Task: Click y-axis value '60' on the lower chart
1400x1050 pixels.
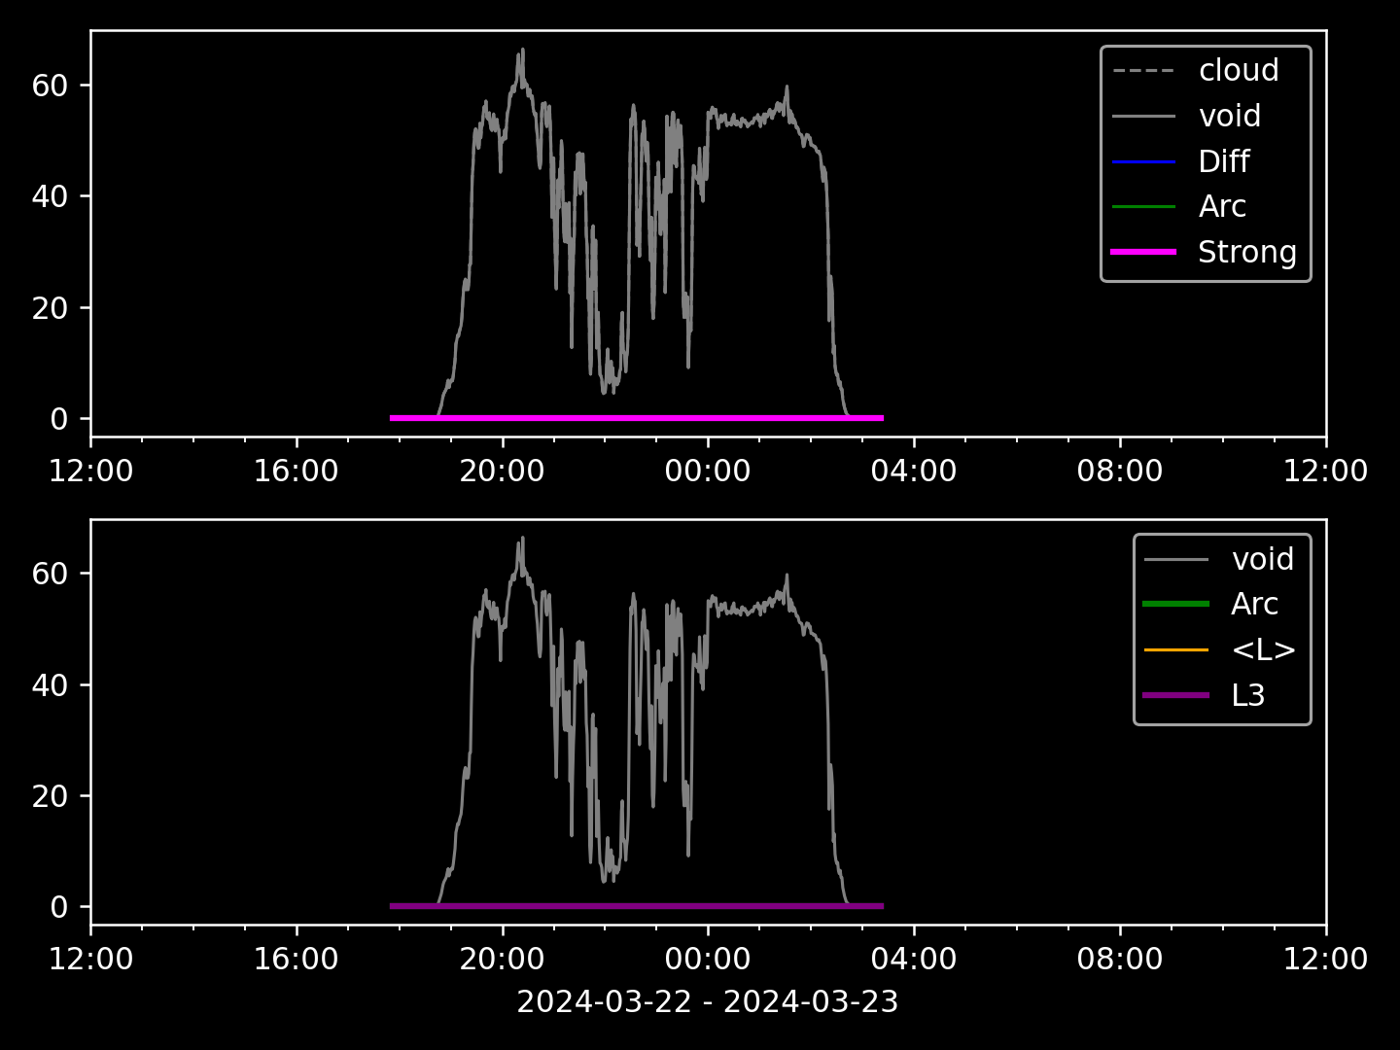Action: coord(50,574)
